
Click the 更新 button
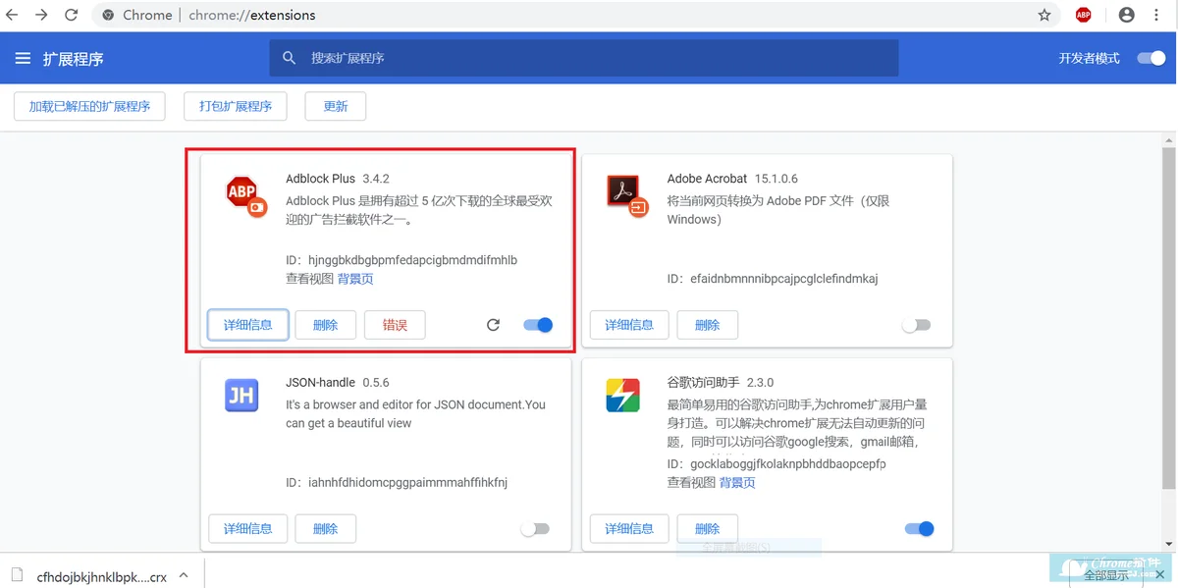tap(336, 106)
